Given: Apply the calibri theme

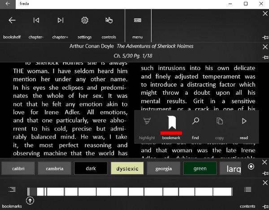Looking at the screenshot, I should [x=18, y=168].
